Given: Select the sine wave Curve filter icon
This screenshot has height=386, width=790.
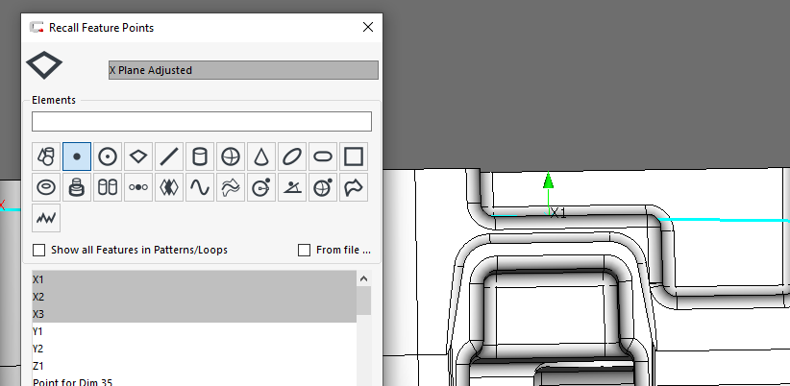Looking at the screenshot, I should coord(200,187).
